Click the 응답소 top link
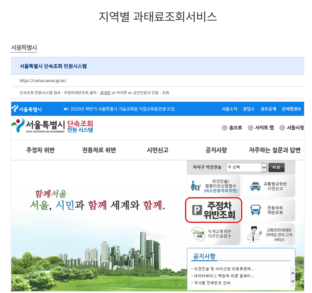 [249, 109]
